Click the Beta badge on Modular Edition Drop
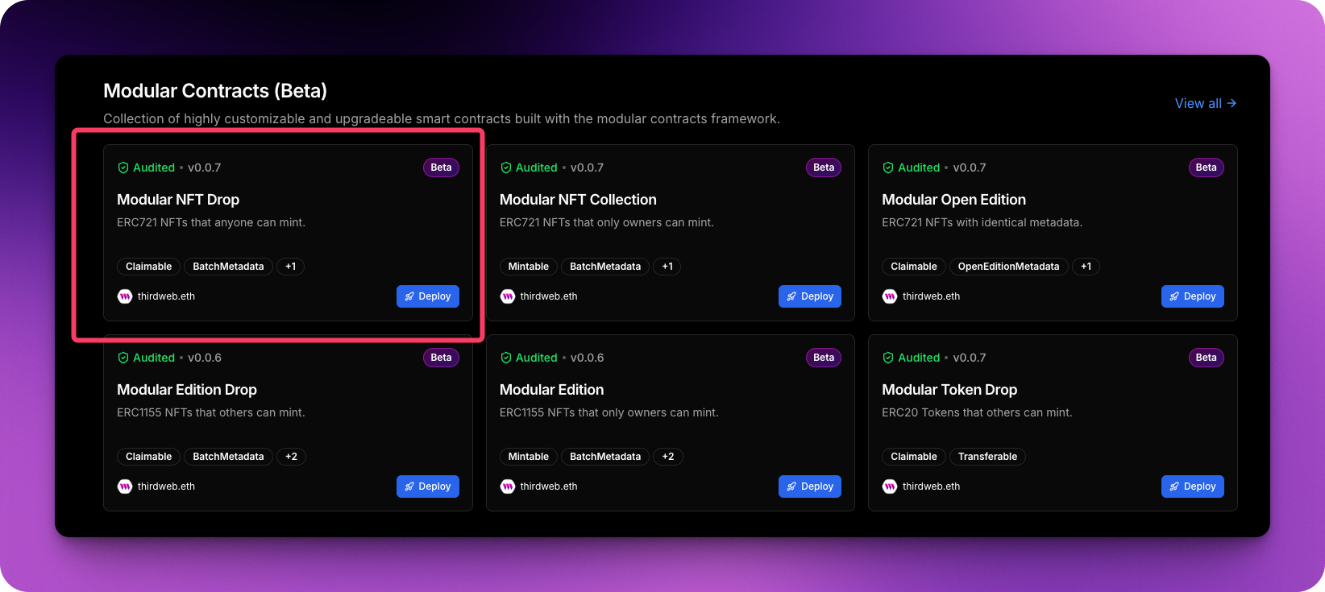The width and height of the screenshot is (1325, 592). click(x=441, y=358)
